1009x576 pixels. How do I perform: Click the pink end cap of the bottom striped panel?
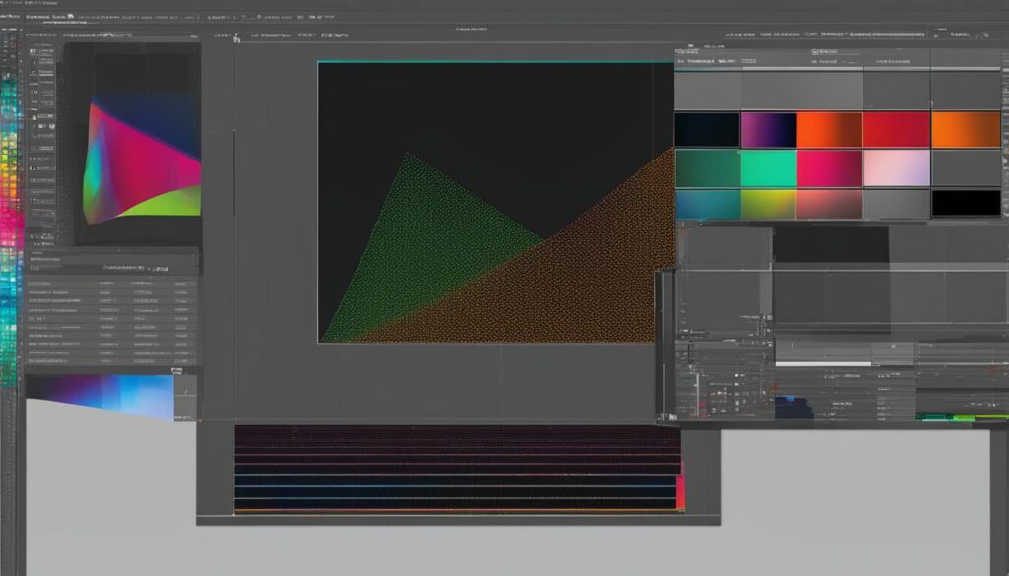pos(680,490)
